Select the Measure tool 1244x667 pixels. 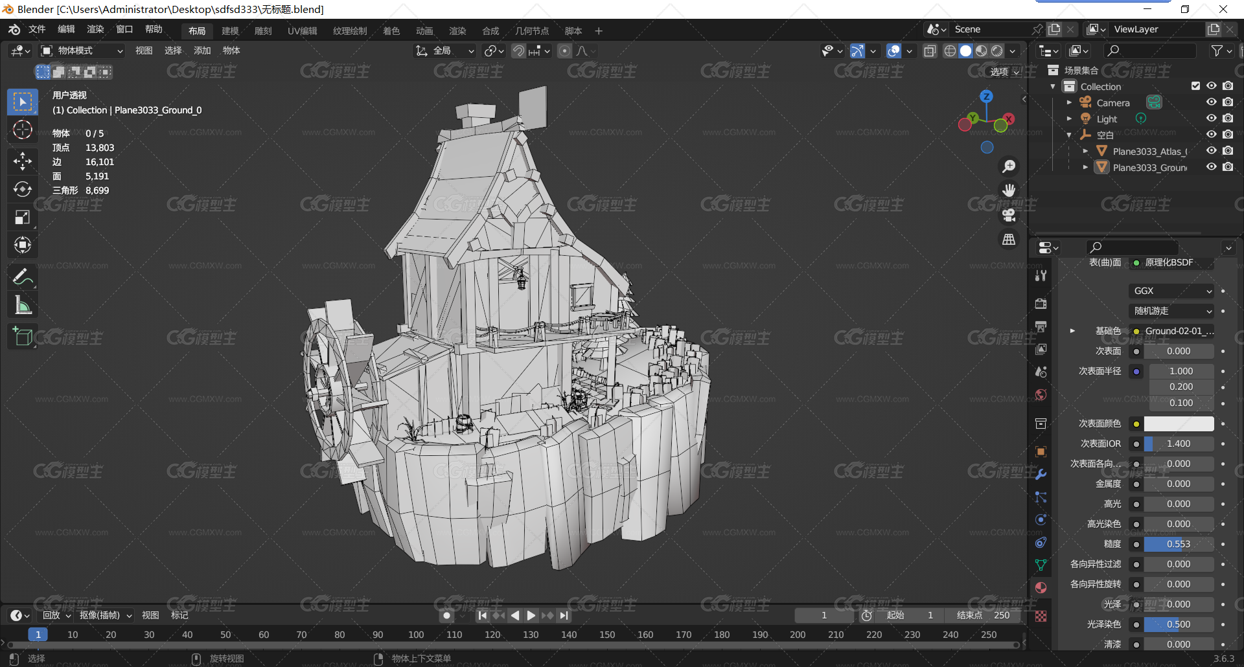[x=23, y=305]
